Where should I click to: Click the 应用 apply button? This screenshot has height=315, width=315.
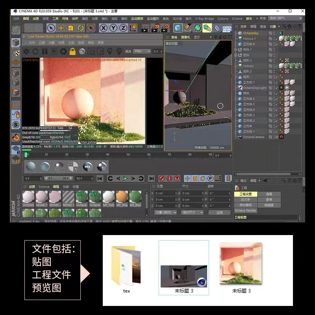pos(220,212)
